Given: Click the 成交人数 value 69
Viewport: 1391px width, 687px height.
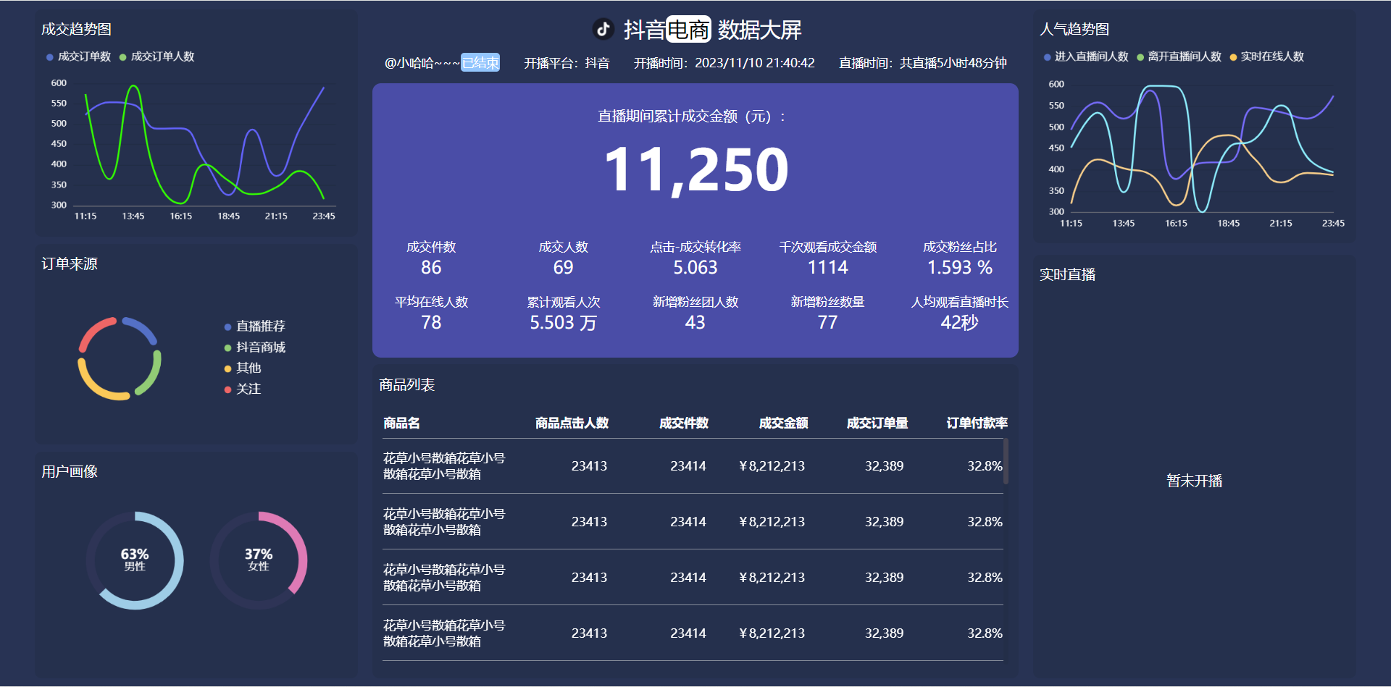Looking at the screenshot, I should point(563,268).
